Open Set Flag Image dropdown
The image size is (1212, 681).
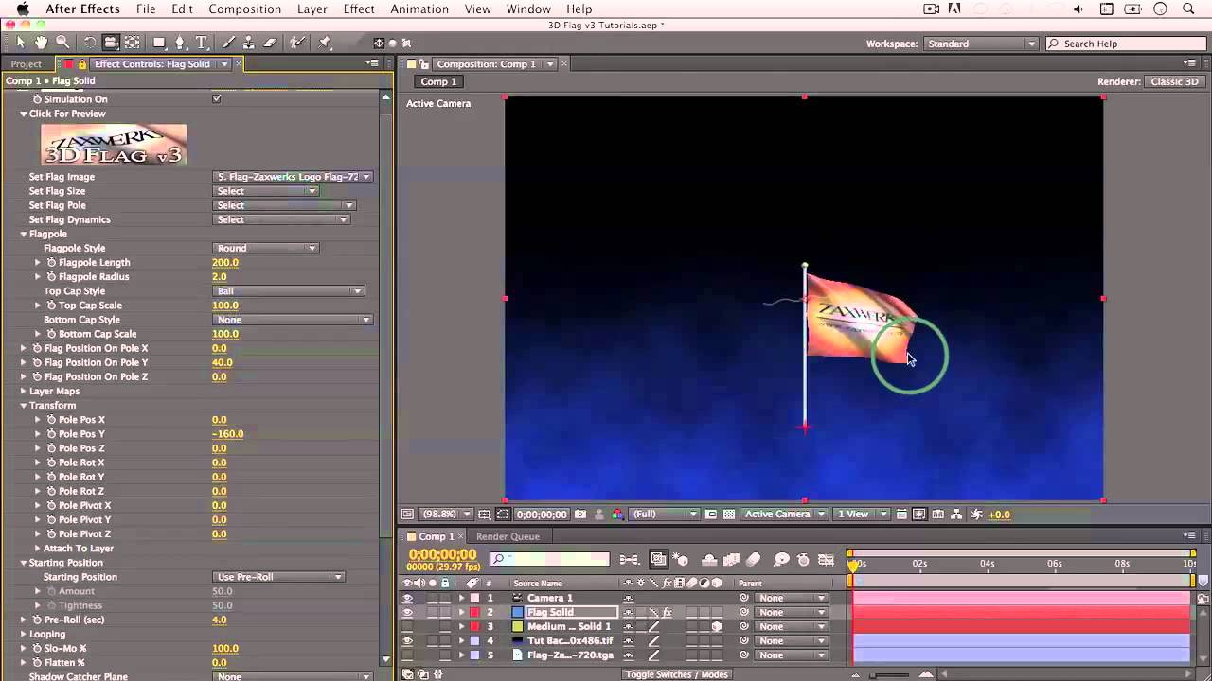[293, 177]
